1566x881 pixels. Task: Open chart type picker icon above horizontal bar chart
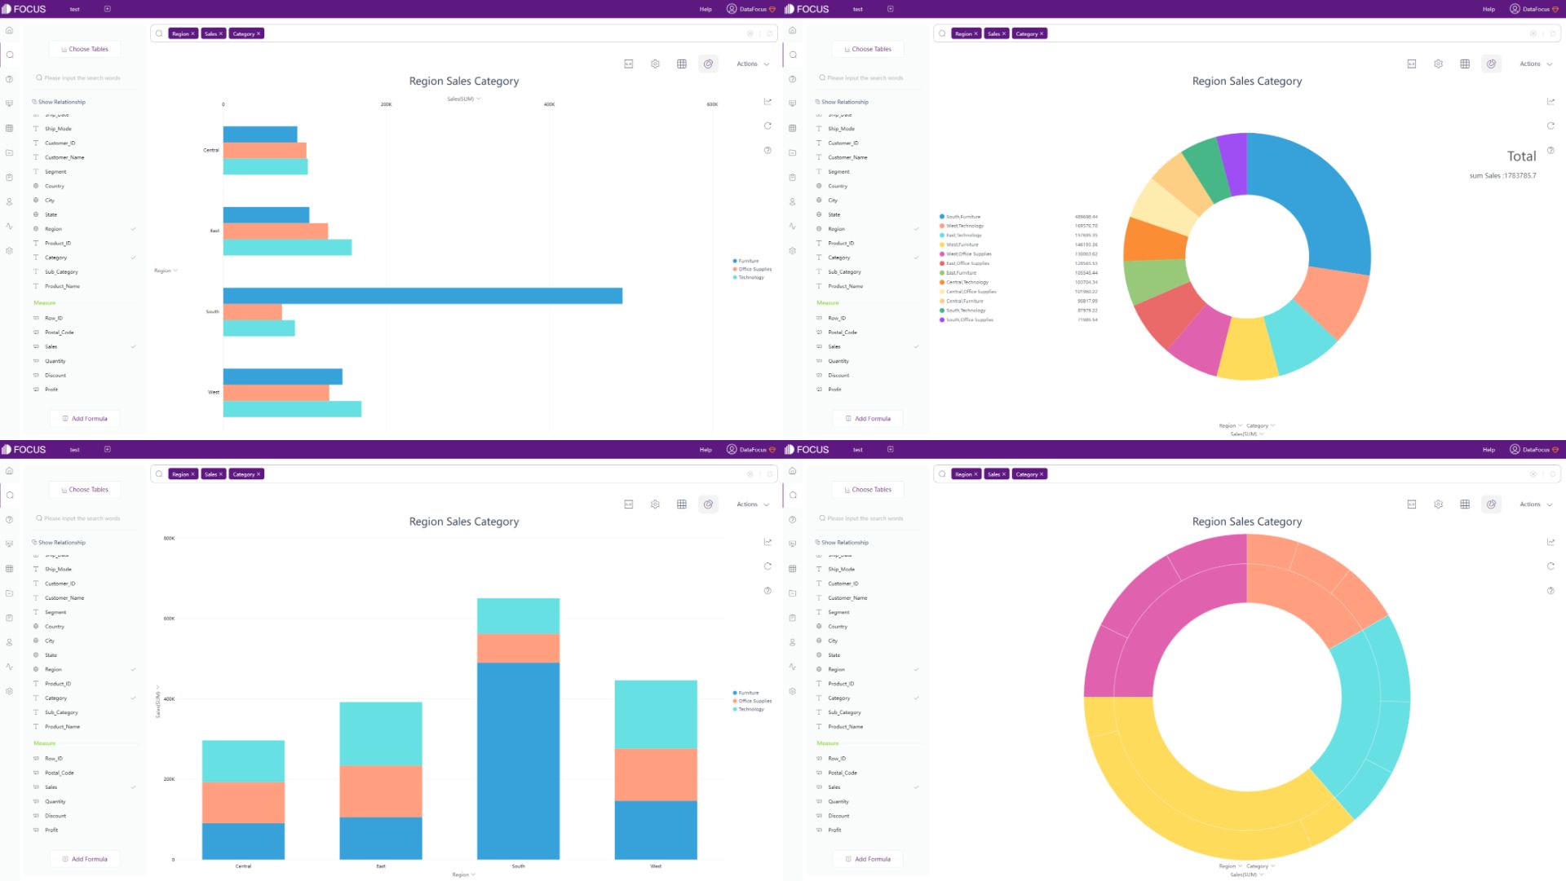click(708, 64)
